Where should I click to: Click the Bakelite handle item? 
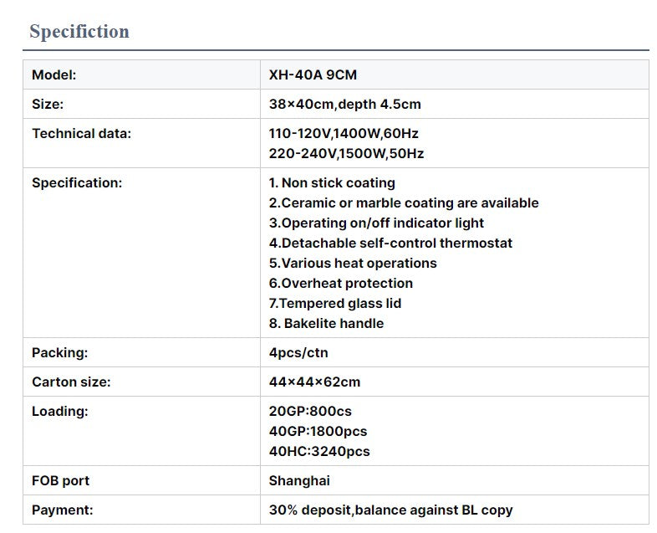click(326, 324)
